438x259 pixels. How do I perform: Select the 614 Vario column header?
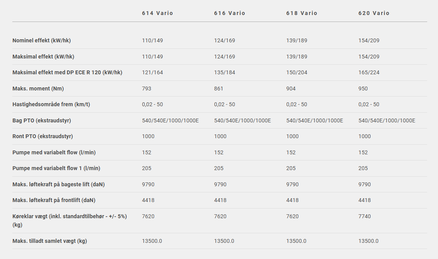157,13
